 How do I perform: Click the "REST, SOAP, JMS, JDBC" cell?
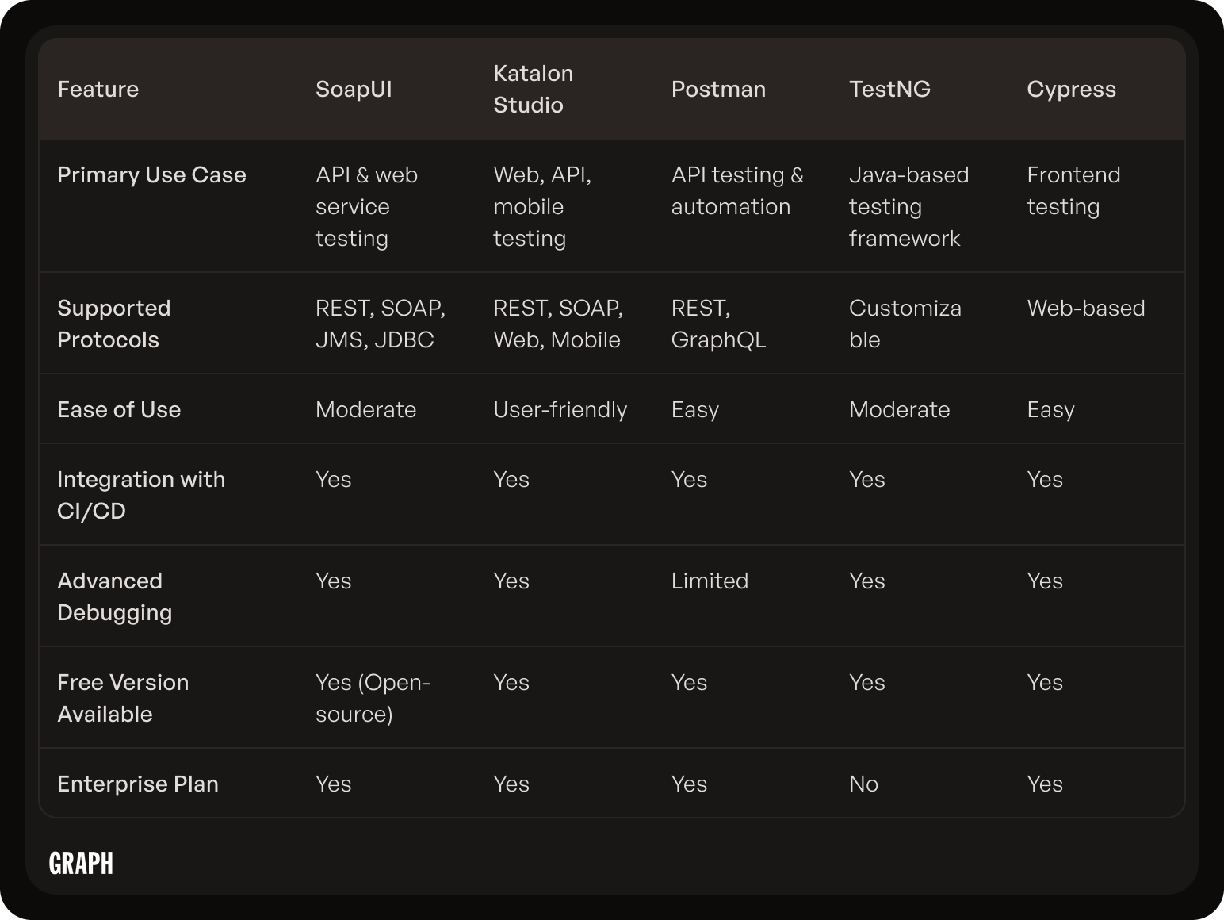tap(381, 324)
